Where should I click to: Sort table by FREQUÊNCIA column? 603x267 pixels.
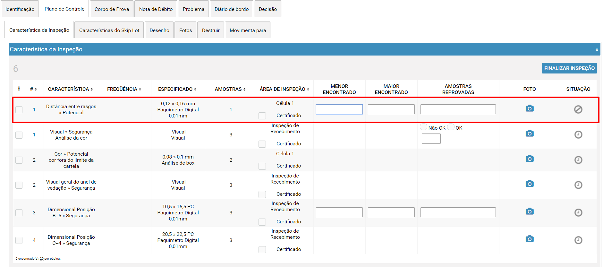(124, 89)
